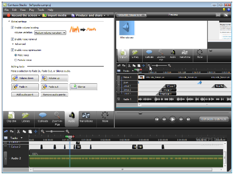Uncheck Enable noise removal

coord(13,39)
